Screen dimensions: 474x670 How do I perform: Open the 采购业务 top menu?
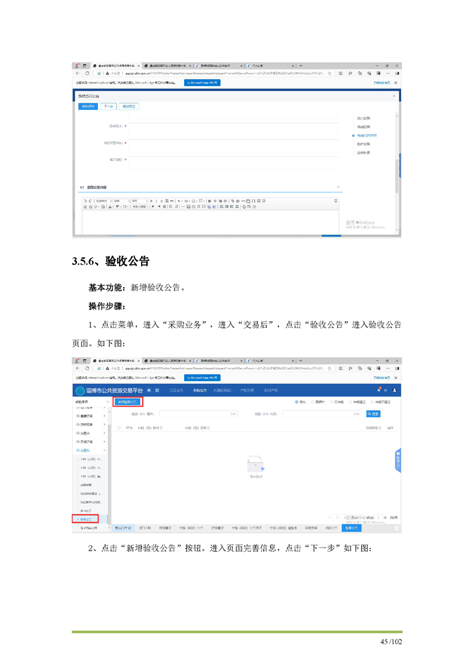pyautogui.click(x=199, y=390)
